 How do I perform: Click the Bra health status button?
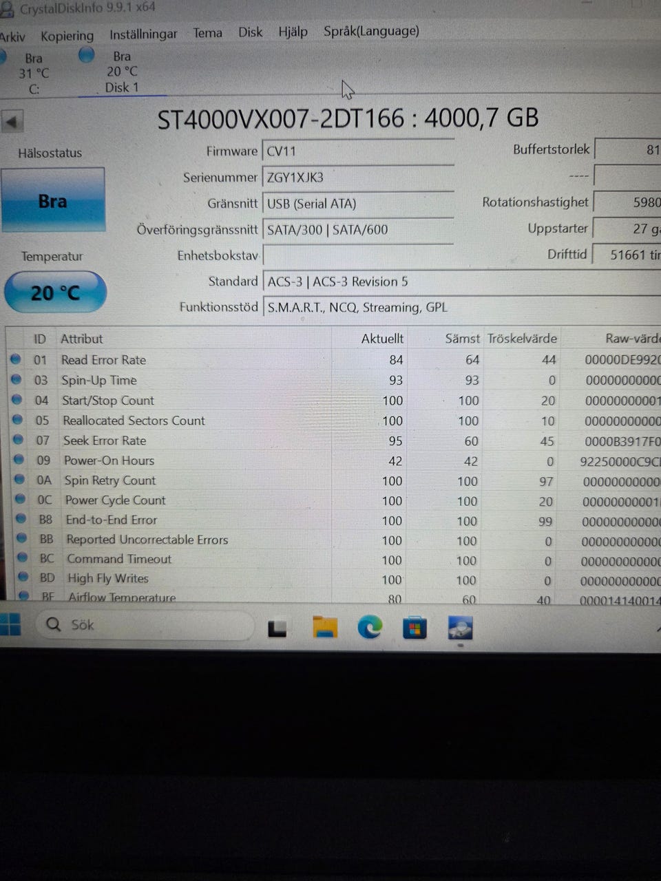coord(53,201)
